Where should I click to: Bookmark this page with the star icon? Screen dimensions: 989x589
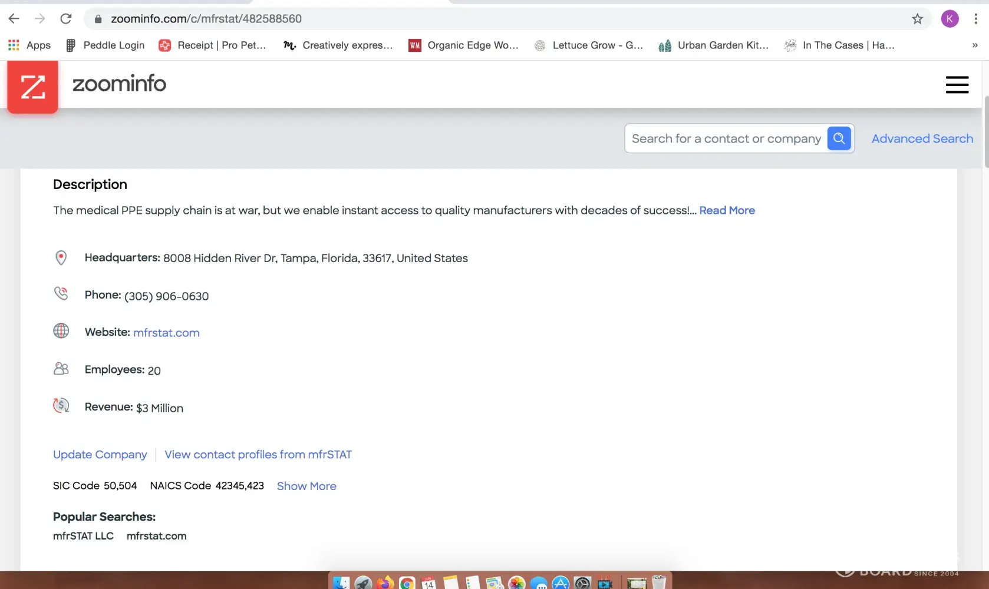[x=917, y=19]
